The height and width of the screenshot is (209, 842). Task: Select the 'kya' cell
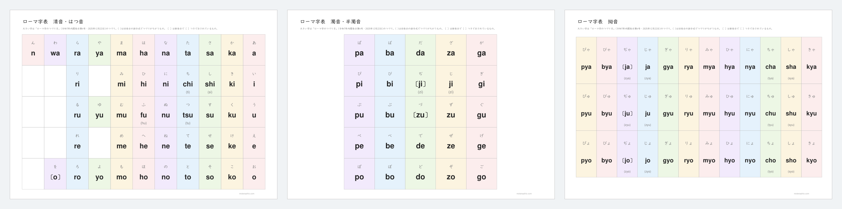pyautogui.click(x=812, y=60)
